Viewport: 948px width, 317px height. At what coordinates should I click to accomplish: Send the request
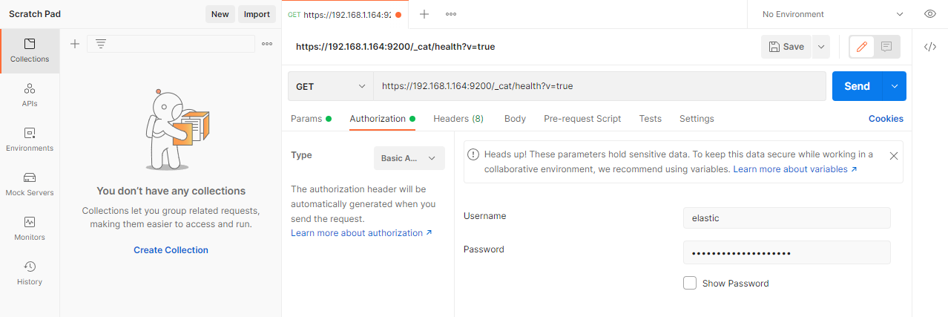856,86
